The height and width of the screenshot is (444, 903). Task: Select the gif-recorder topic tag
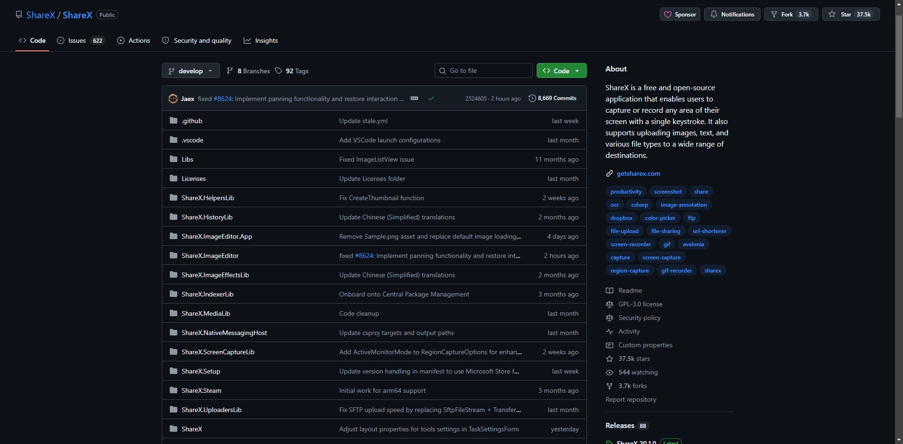pos(676,271)
